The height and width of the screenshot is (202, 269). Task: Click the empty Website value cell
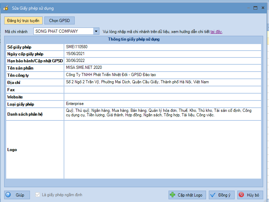tap(163, 97)
